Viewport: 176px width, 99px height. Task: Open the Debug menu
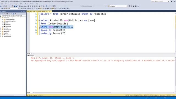pos(21,4)
